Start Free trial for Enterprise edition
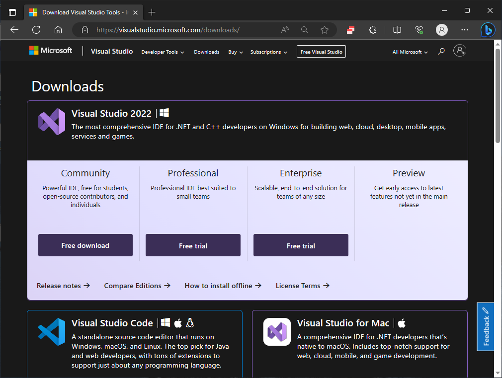 pos(301,245)
